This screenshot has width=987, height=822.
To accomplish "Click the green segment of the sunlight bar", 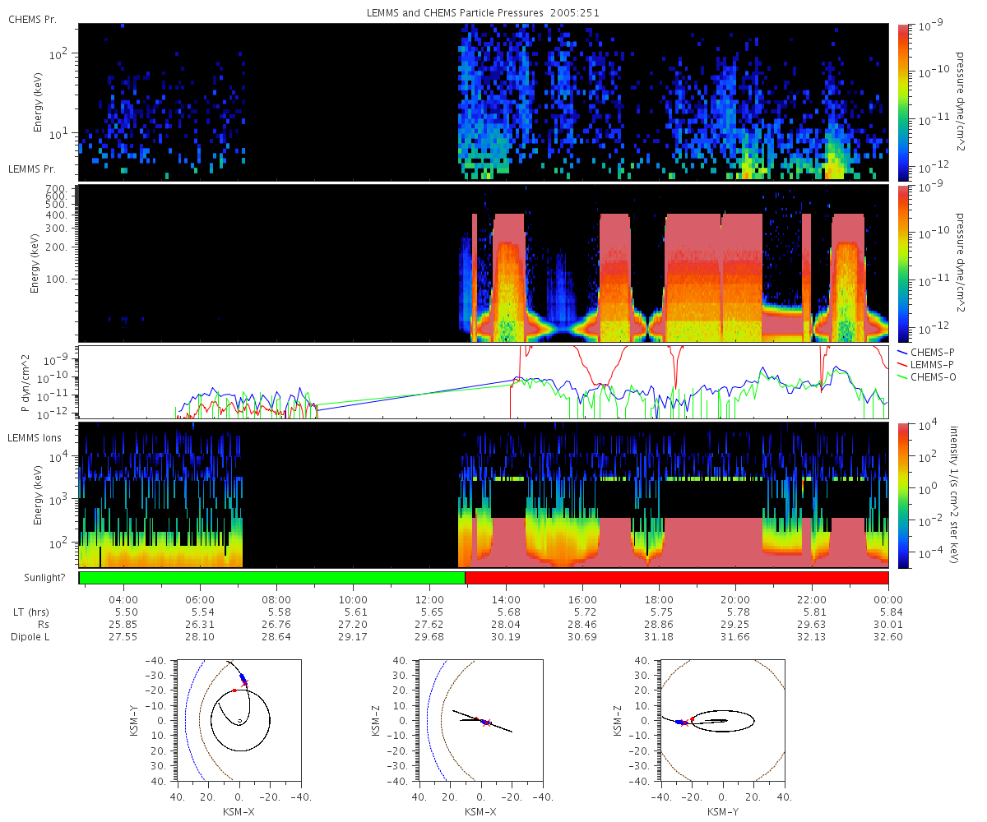I will click(272, 578).
